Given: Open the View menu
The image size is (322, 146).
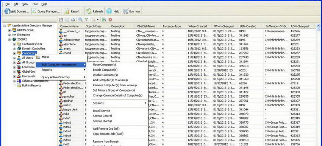Looking at the screenshot, I should coord(25,4).
